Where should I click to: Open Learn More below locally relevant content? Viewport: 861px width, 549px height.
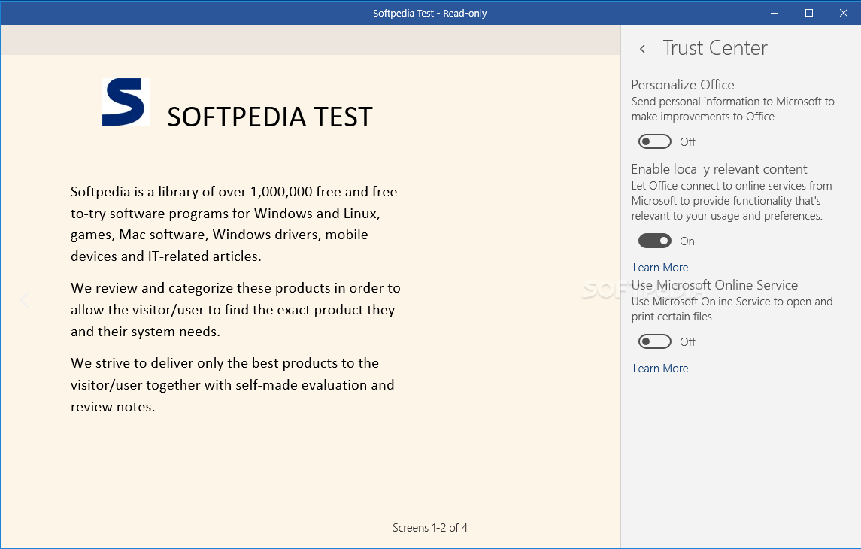point(660,268)
